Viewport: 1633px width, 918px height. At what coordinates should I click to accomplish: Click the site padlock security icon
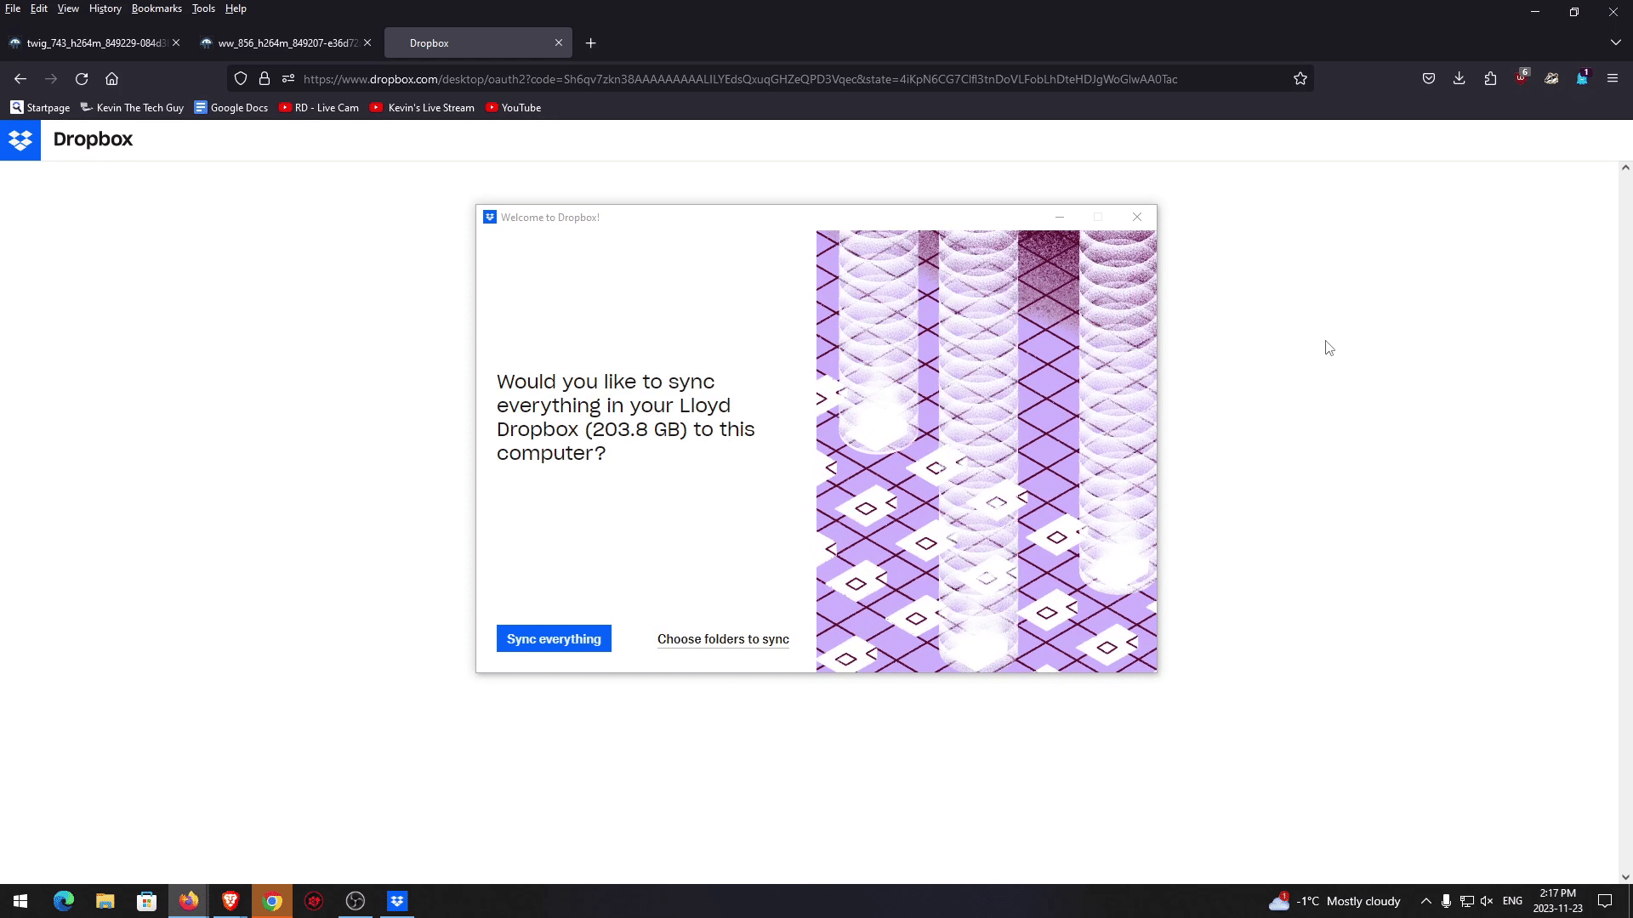[265, 79]
